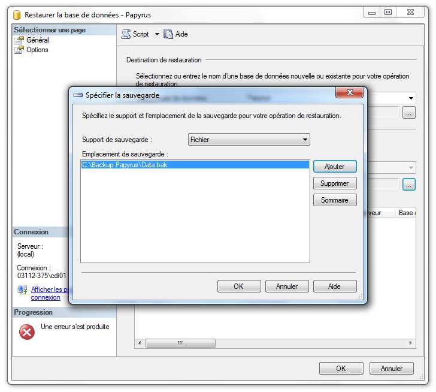This screenshot has width=436, height=392.
Task: Select the Général page
Action: (37, 40)
